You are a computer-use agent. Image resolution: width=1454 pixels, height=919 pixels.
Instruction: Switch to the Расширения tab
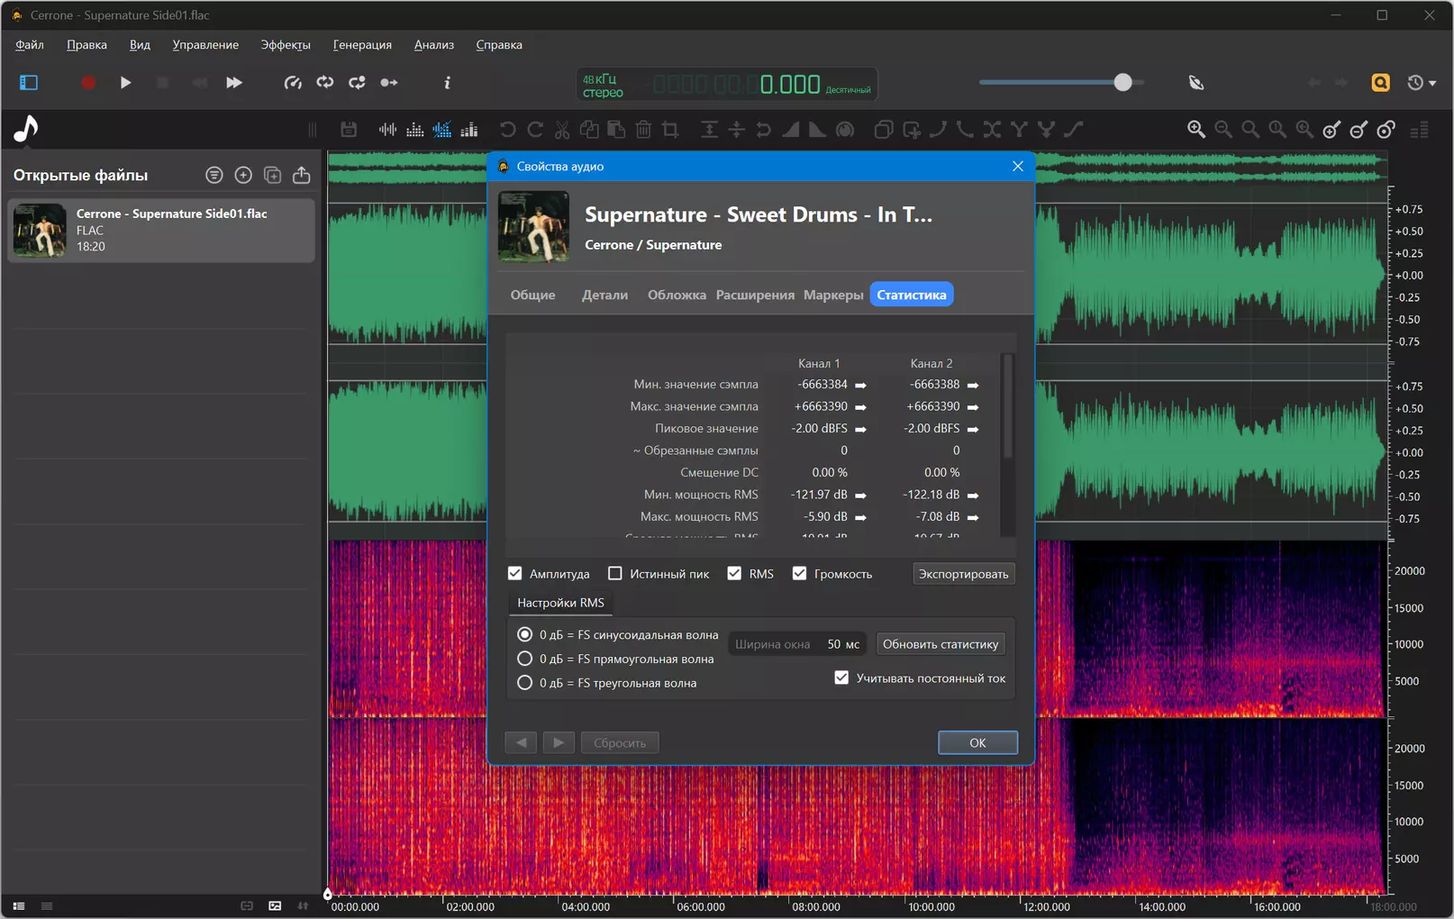[755, 295]
